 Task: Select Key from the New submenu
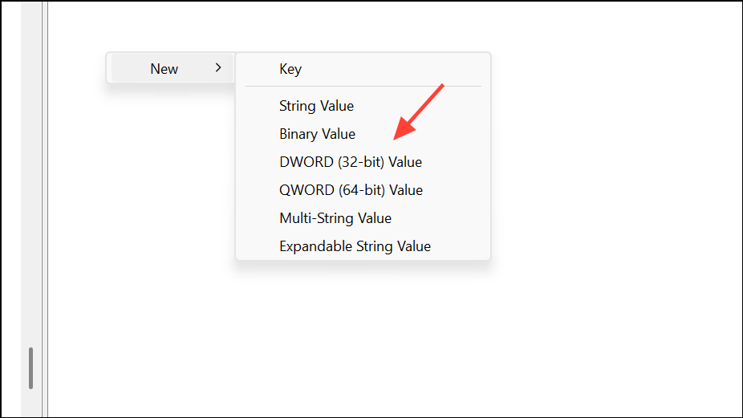tap(290, 69)
